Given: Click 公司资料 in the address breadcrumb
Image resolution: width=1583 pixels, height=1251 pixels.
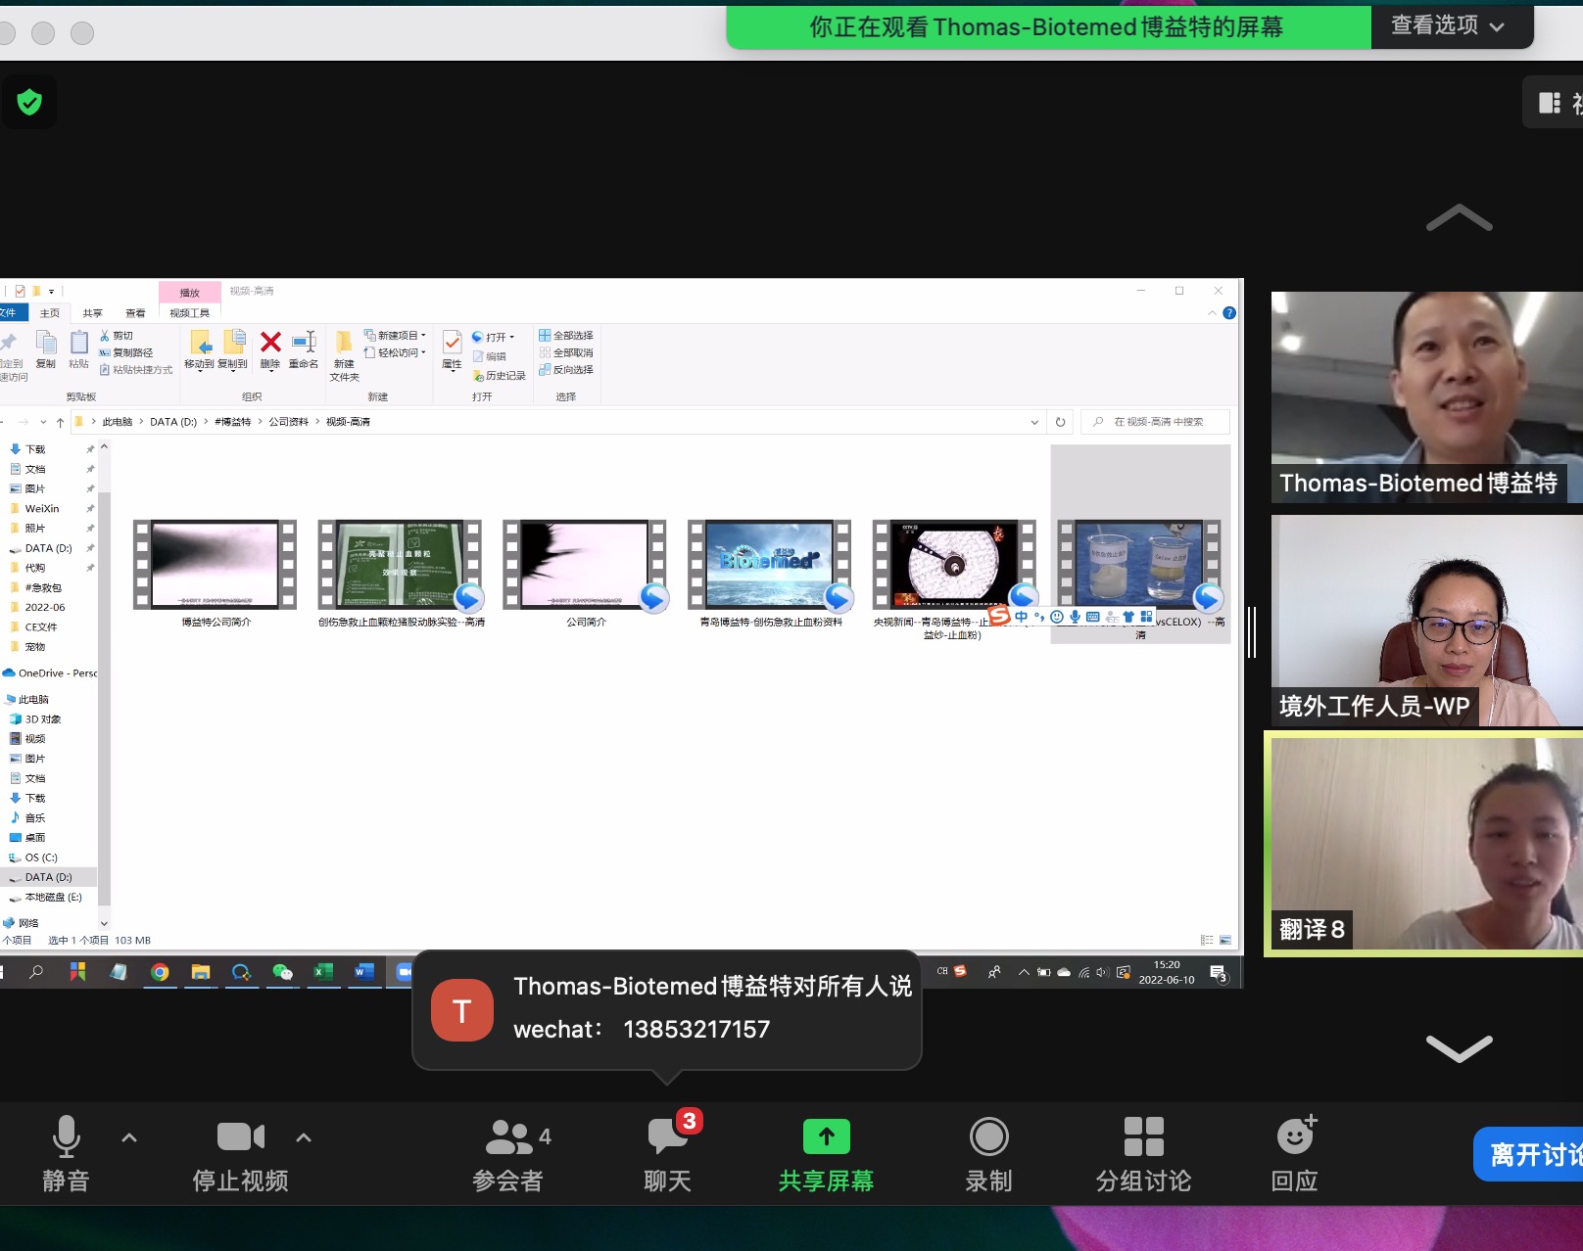Looking at the screenshot, I should [289, 422].
